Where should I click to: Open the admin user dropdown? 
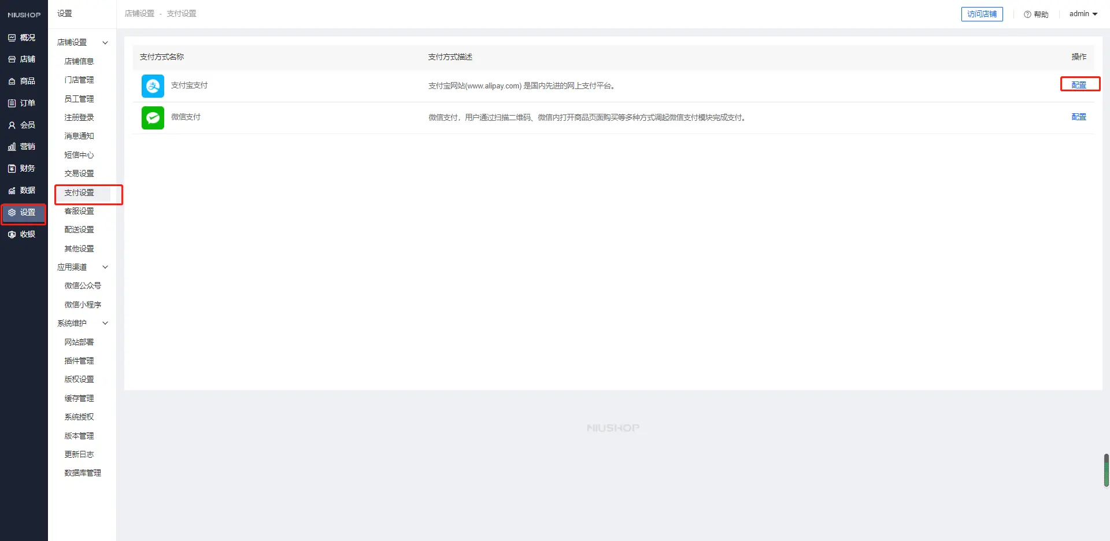1083,14
